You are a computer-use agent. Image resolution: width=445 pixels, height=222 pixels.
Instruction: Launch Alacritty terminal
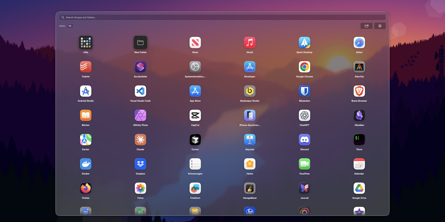(x=359, y=67)
